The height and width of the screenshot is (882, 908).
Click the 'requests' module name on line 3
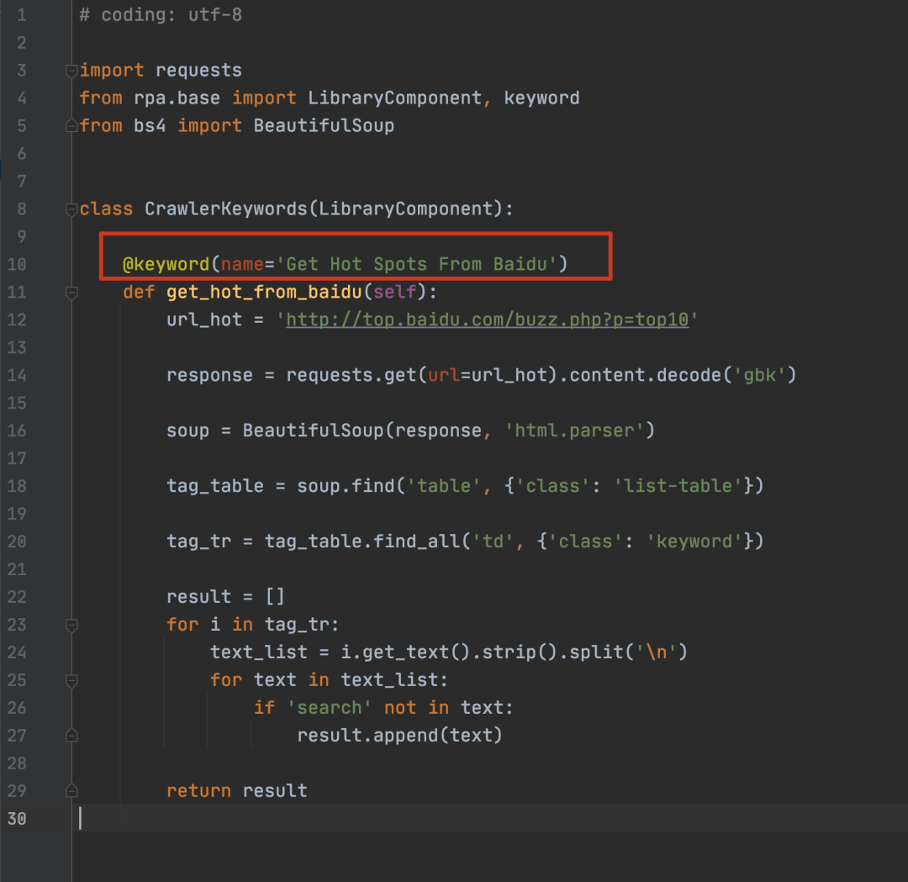[x=198, y=70]
